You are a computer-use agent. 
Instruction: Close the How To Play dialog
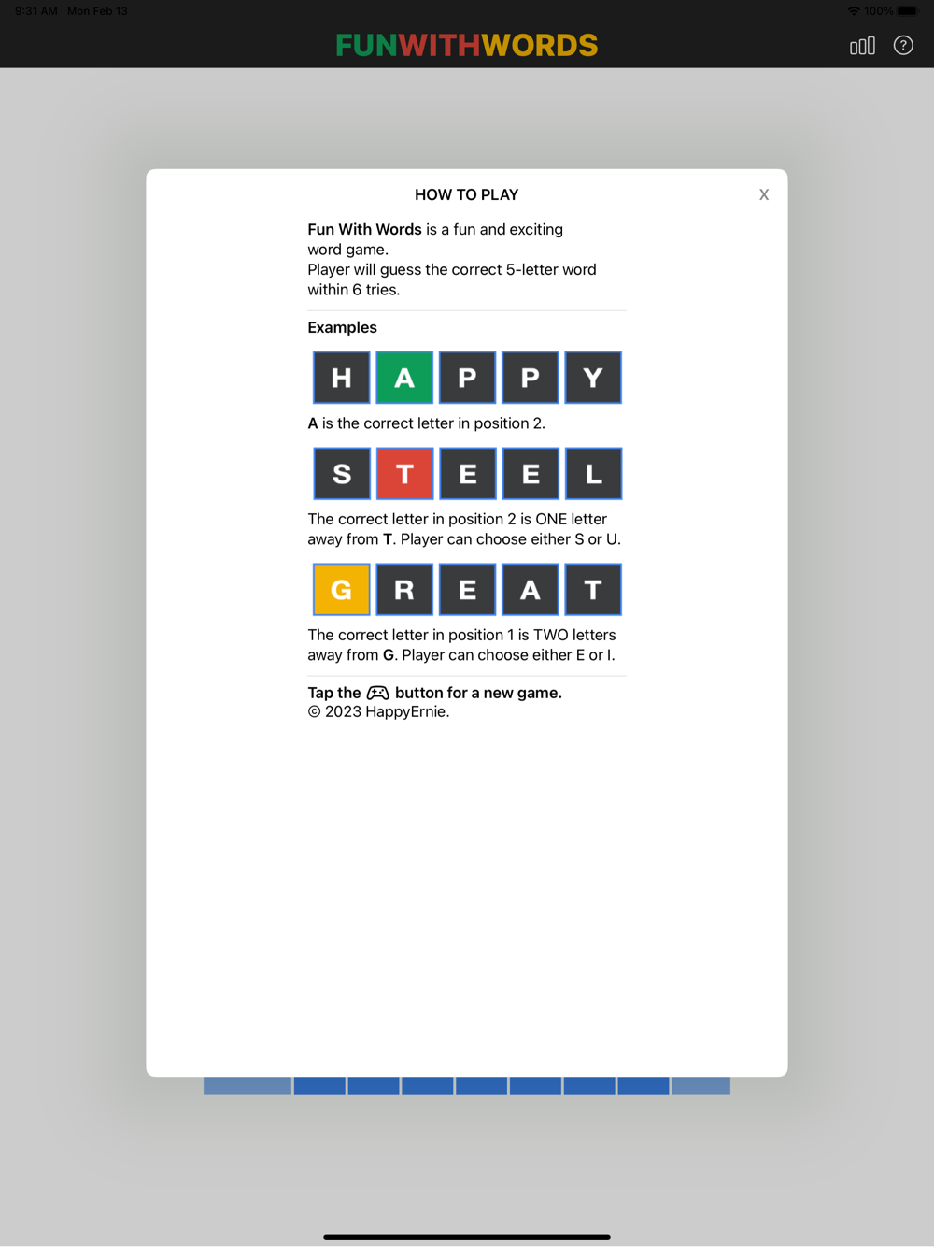coord(764,194)
